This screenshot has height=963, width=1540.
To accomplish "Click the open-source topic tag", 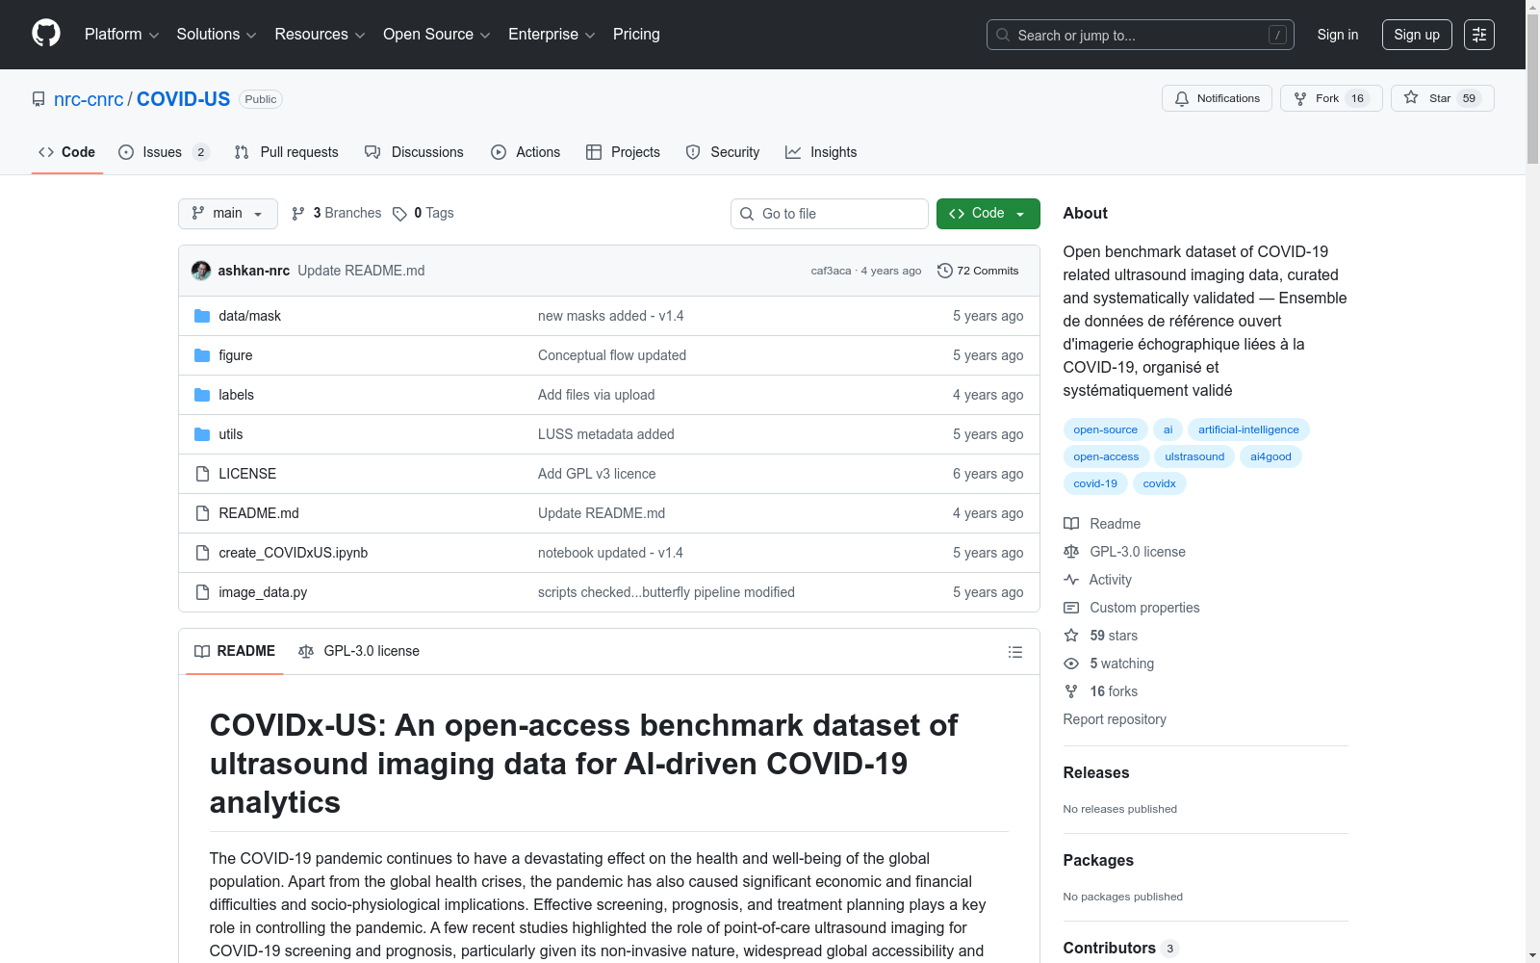I will click(1105, 429).
